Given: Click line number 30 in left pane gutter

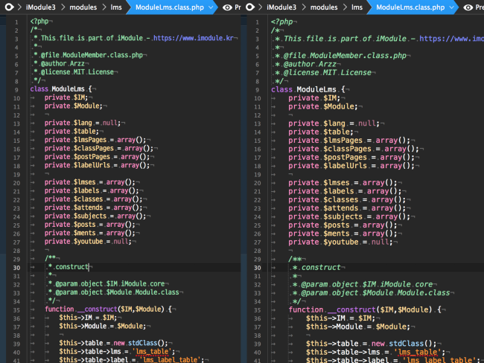Looking at the screenshot, I should (16, 267).
